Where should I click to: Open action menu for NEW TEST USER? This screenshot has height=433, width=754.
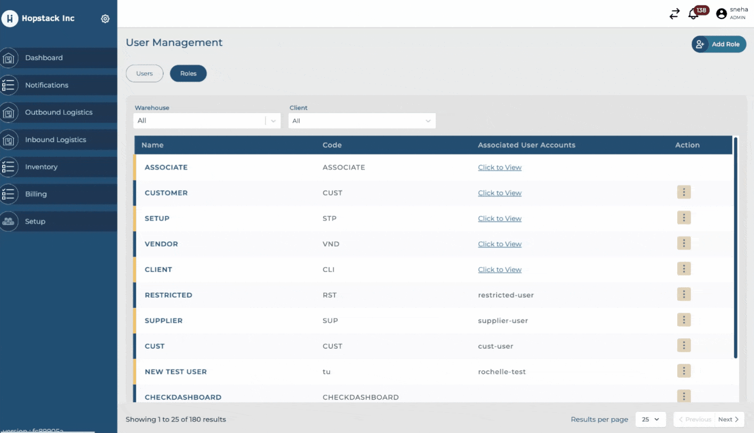(x=684, y=371)
